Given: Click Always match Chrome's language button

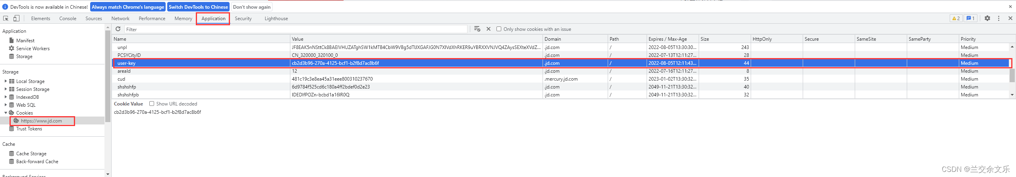Looking at the screenshot, I should click(x=128, y=7).
